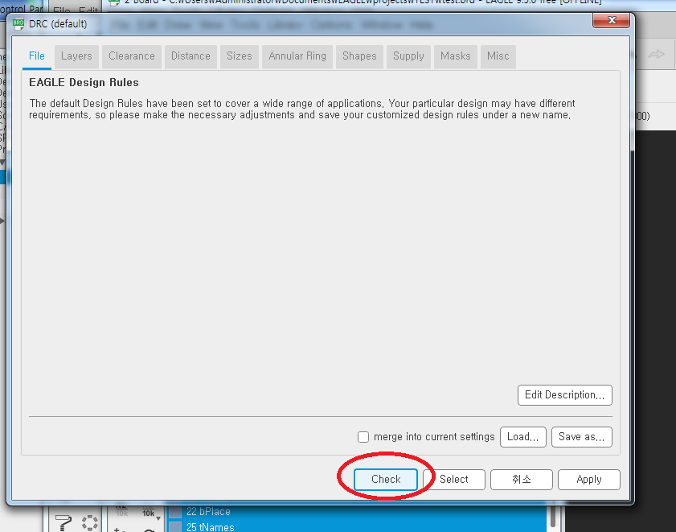Close the DRC dialog window

(x=612, y=20)
